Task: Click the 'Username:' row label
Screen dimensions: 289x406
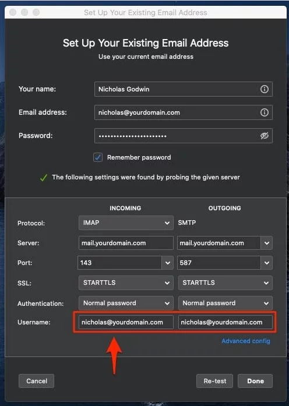Action: coord(34,322)
